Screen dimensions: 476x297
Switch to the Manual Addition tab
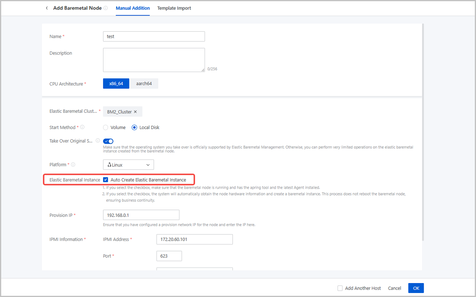click(132, 8)
